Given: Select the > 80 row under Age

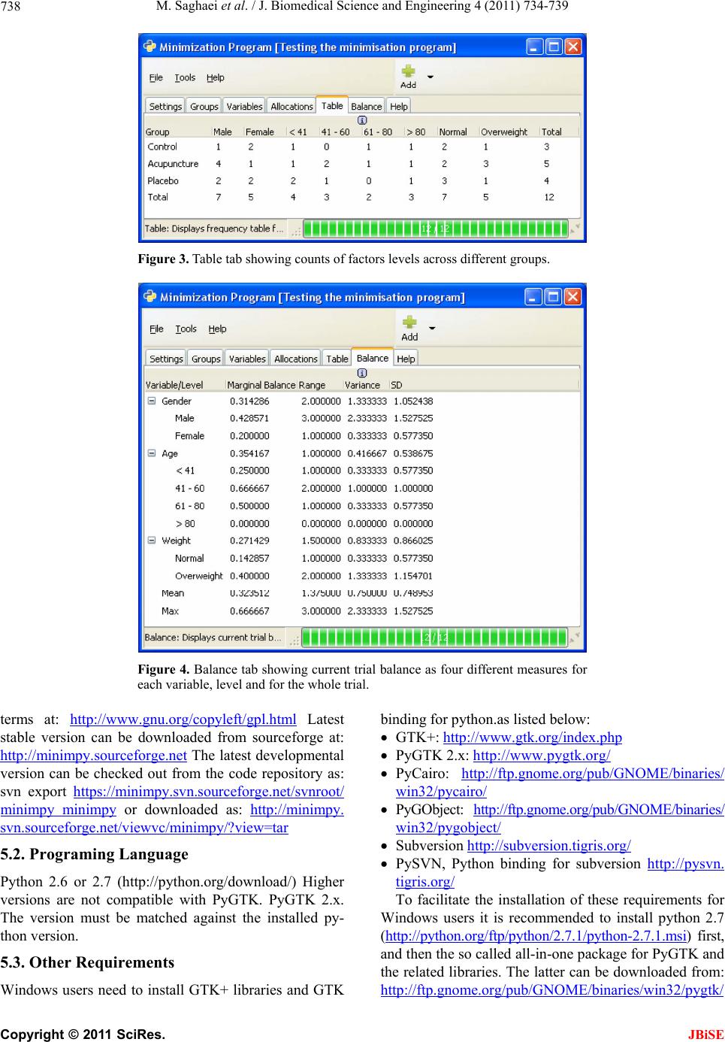Looking at the screenshot, I should 361,523.
